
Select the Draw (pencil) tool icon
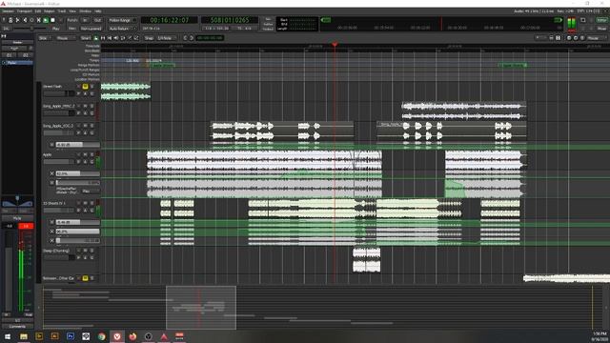(x=130, y=38)
